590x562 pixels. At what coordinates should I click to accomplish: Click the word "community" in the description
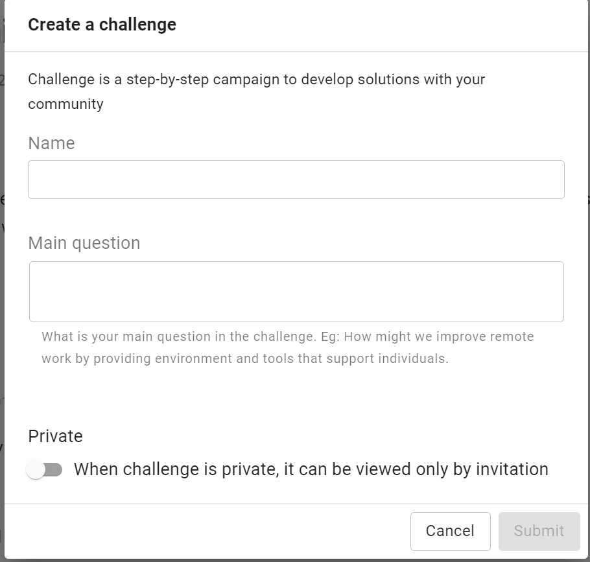tap(65, 104)
